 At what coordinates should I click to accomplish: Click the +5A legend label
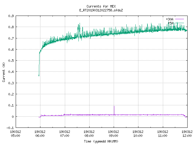click(170, 23)
